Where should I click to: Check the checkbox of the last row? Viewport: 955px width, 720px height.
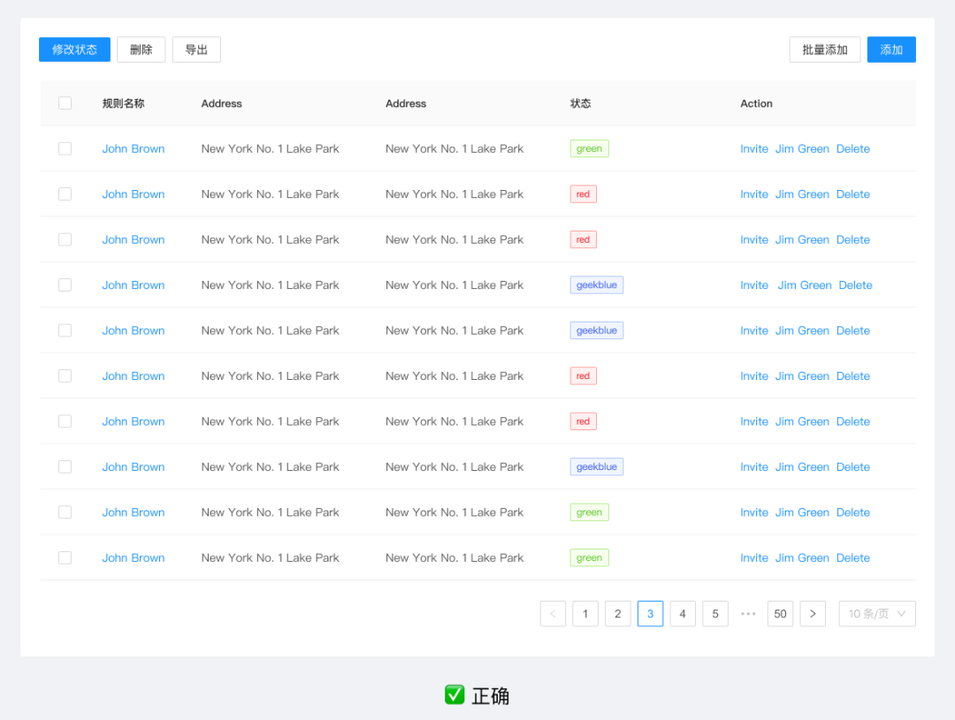[65, 557]
